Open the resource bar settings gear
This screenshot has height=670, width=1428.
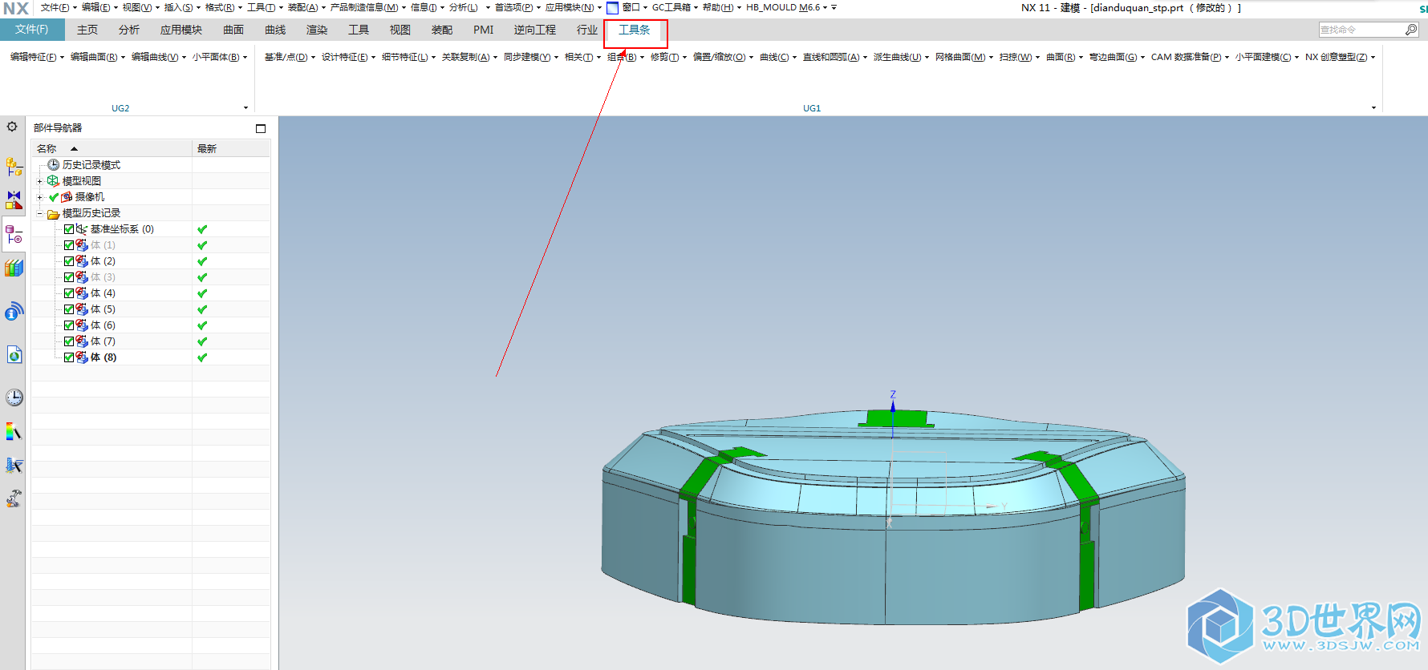click(x=12, y=127)
